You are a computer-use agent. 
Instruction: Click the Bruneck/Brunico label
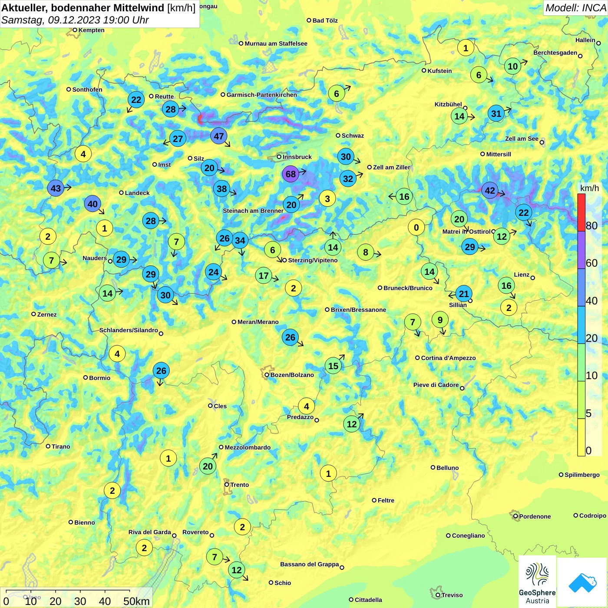408,288
